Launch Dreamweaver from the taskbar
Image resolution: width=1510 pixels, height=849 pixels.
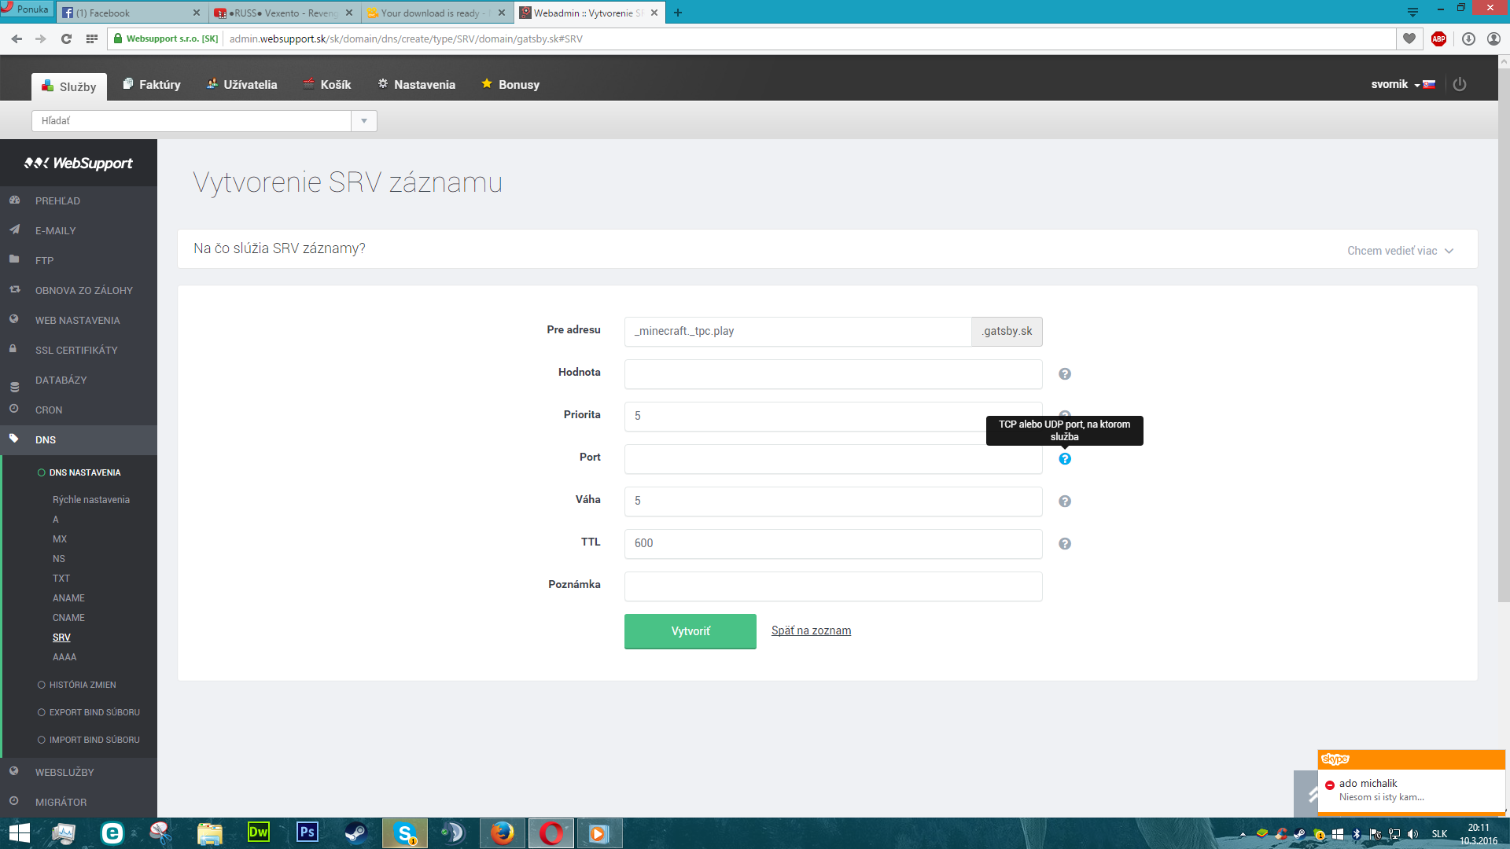point(259,832)
